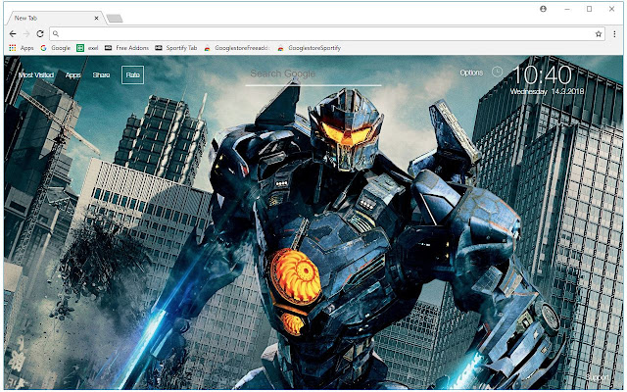Open the Apps grid bookmark
Image resolution: width=627 pixels, height=392 pixels.
(22, 48)
